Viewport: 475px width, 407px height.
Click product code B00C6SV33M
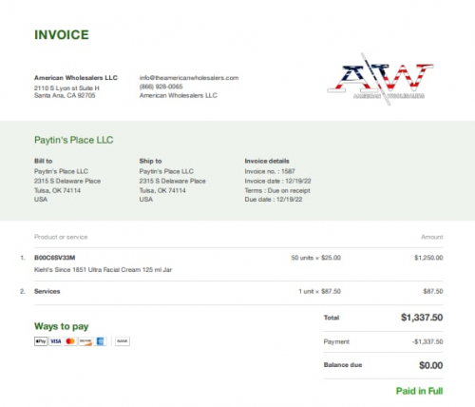pyautogui.click(x=55, y=258)
